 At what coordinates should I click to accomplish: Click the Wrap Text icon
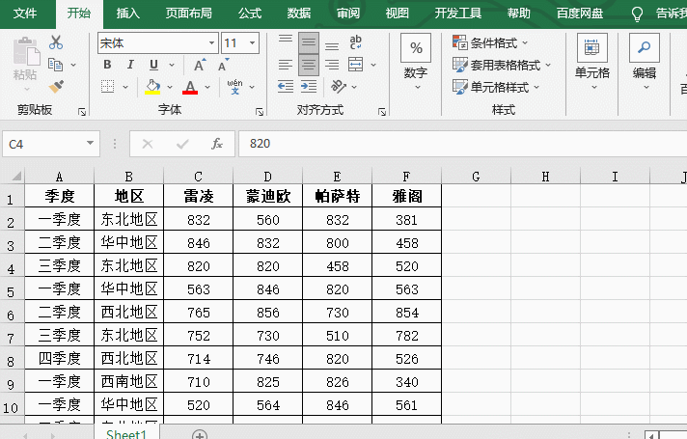356,42
